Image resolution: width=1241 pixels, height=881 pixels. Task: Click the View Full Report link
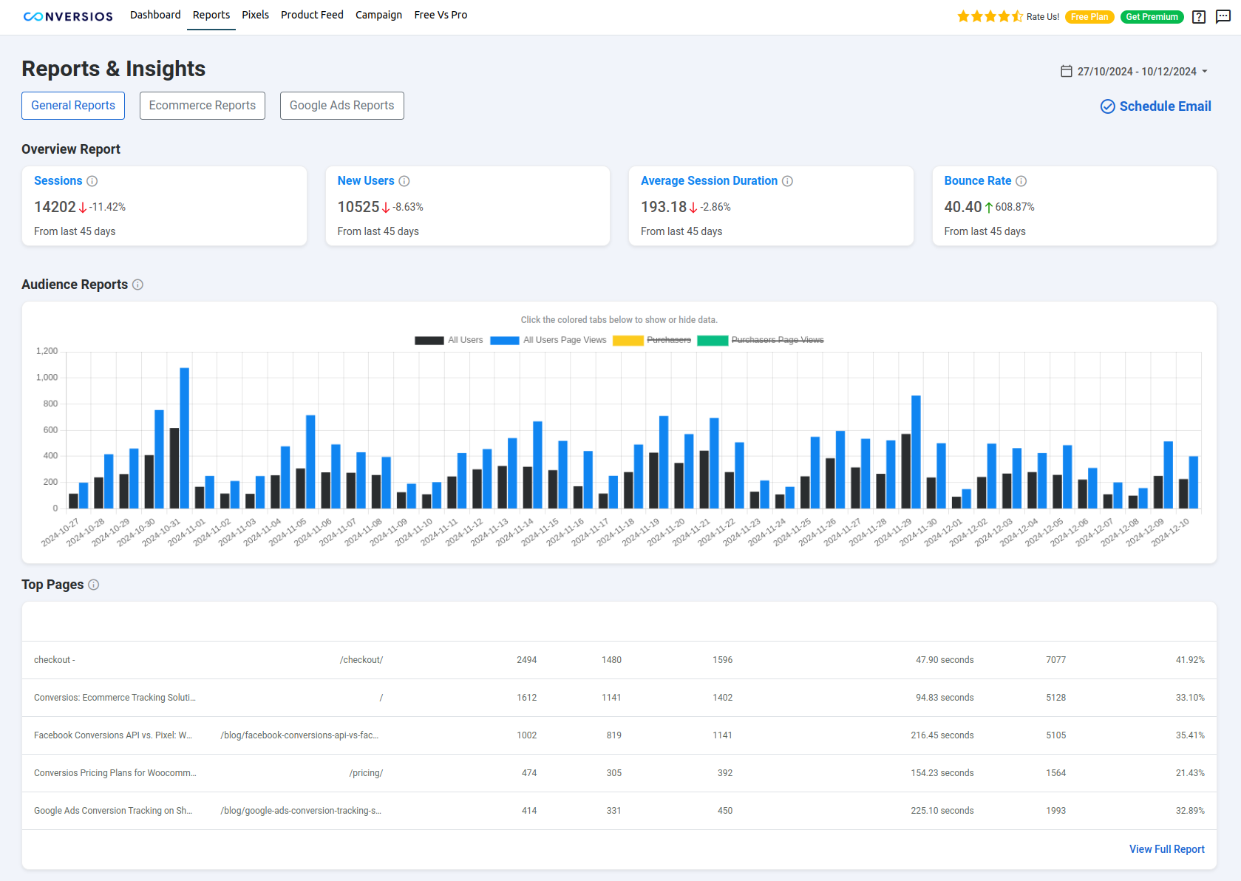pyautogui.click(x=1166, y=849)
